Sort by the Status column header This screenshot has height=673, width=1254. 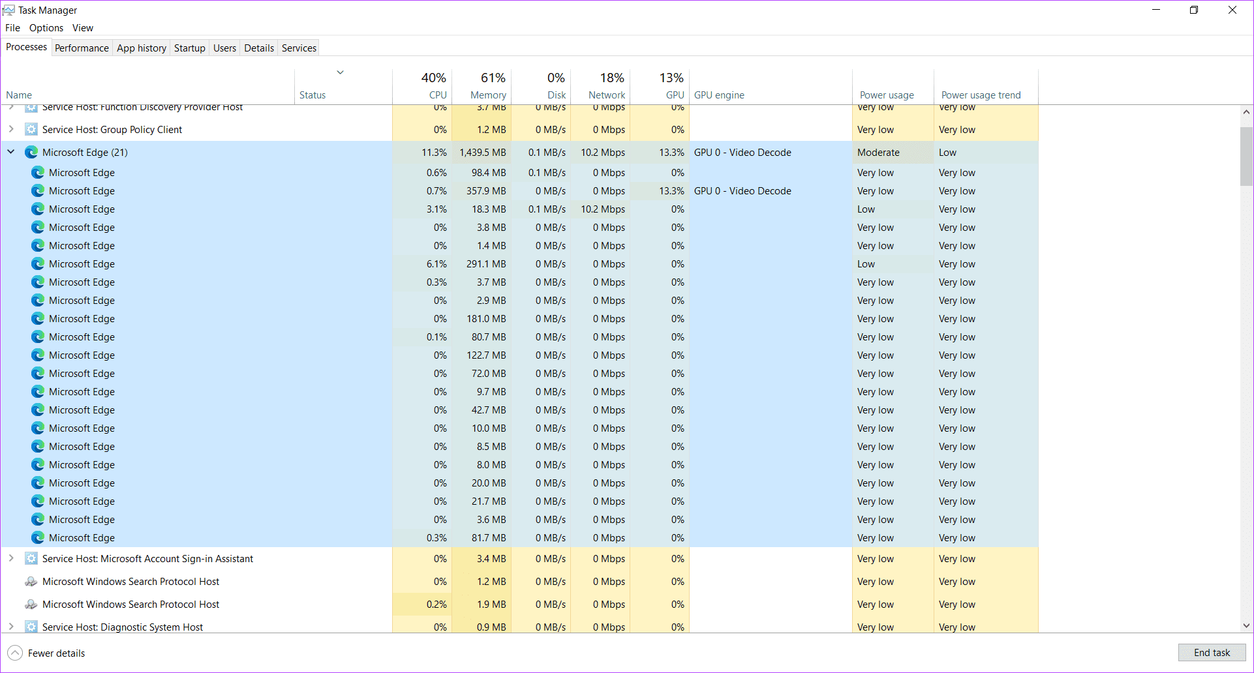point(343,86)
